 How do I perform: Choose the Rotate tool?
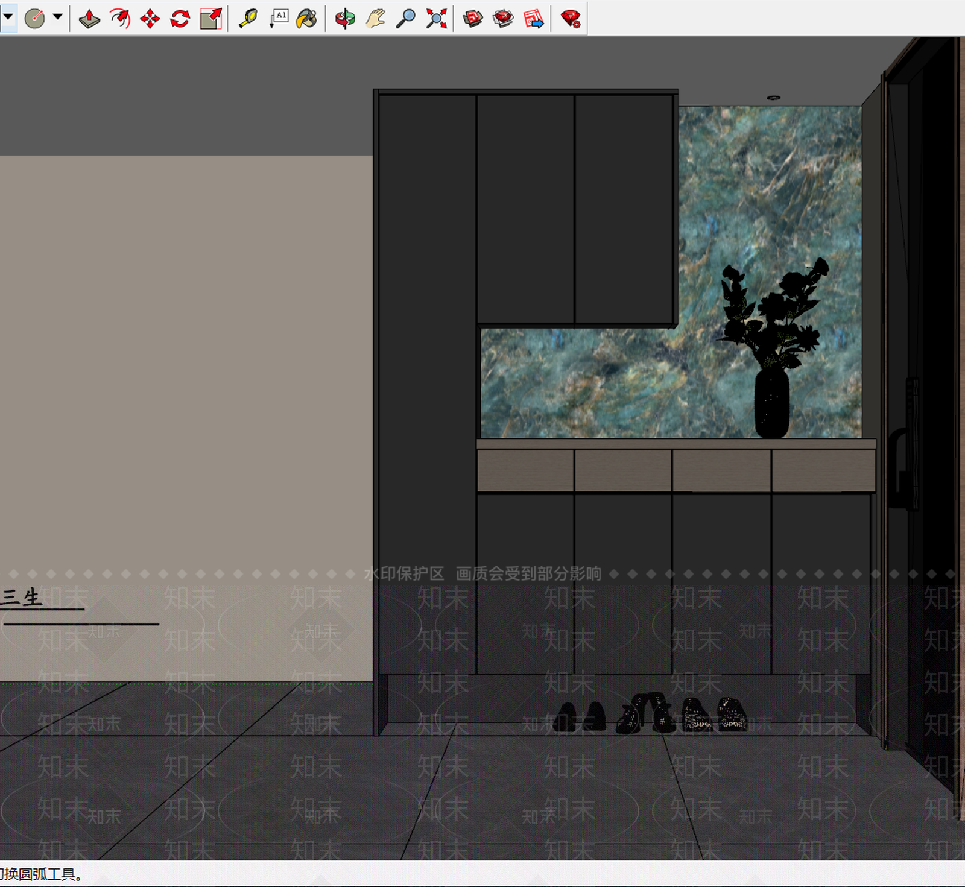point(180,19)
